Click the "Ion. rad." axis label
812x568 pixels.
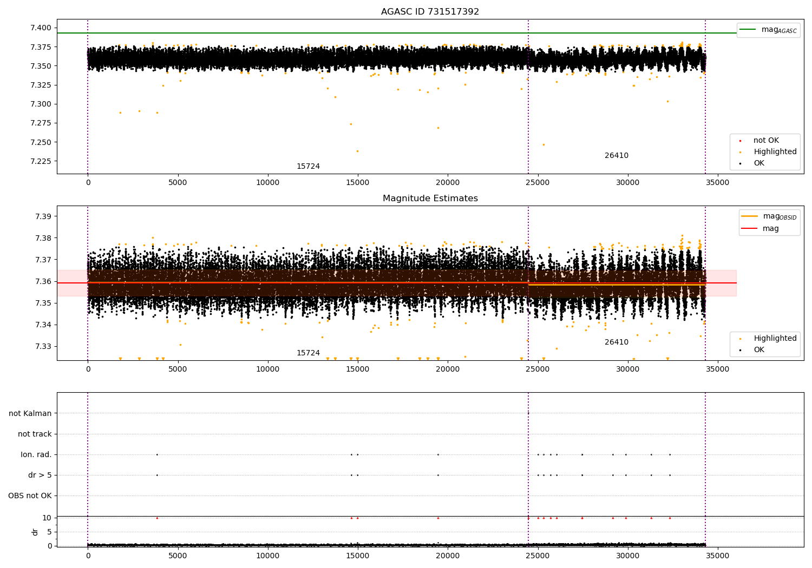click(x=36, y=454)
